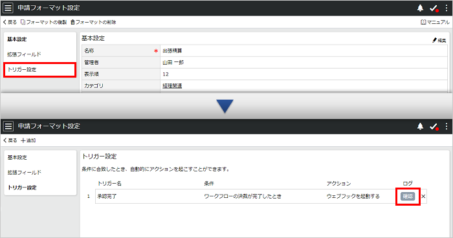Go back with 戻る in lower toolbar
453x238 pixels.
click(10, 140)
